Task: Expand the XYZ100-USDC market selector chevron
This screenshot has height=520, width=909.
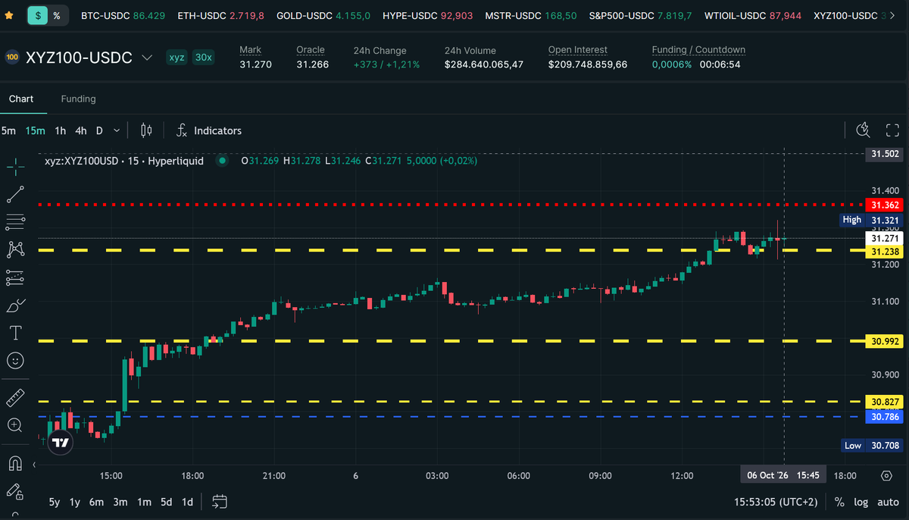Action: coord(147,58)
